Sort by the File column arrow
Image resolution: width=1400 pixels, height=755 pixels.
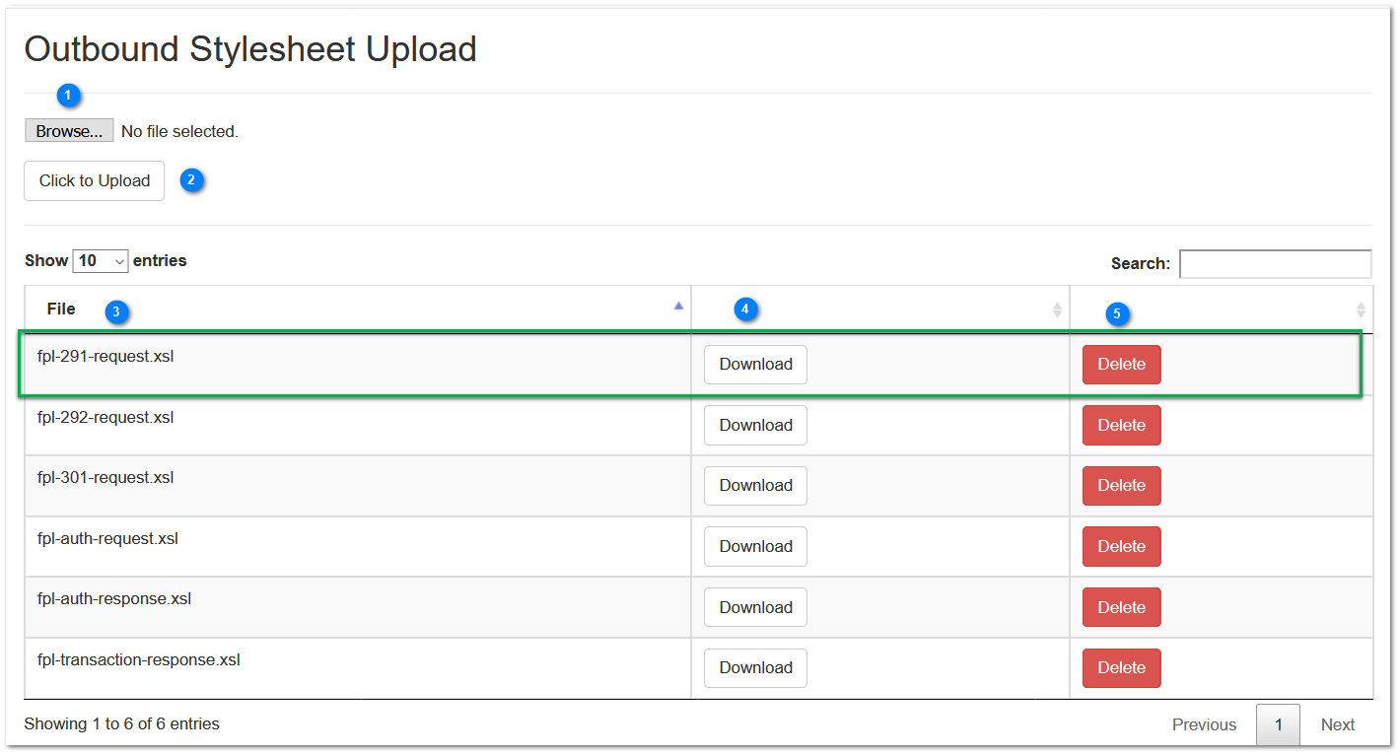pos(678,306)
